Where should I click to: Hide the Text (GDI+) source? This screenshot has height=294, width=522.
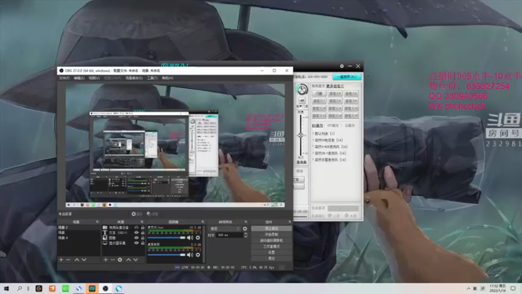[136, 233]
